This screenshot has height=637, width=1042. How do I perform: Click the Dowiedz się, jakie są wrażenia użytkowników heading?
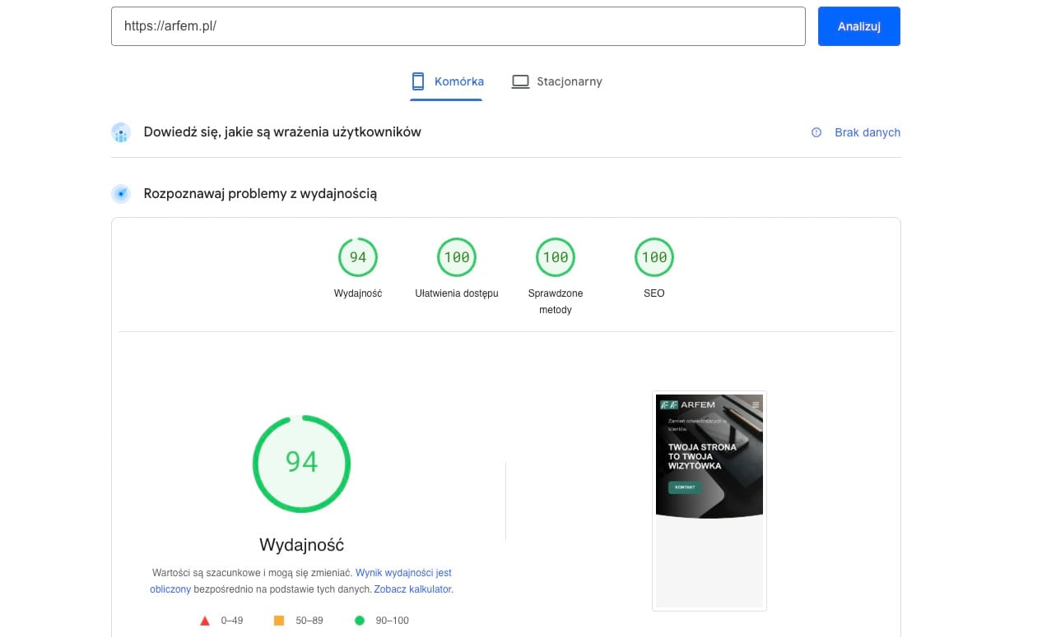point(282,132)
